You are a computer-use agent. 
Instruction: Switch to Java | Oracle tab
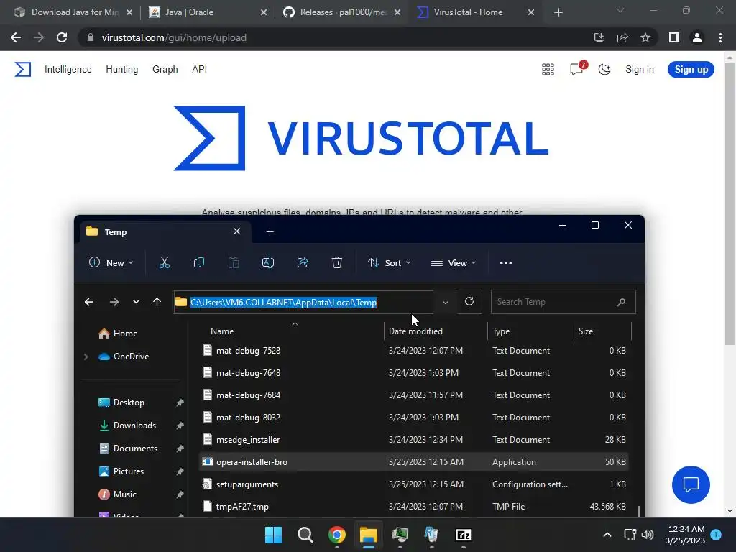pyautogui.click(x=206, y=12)
